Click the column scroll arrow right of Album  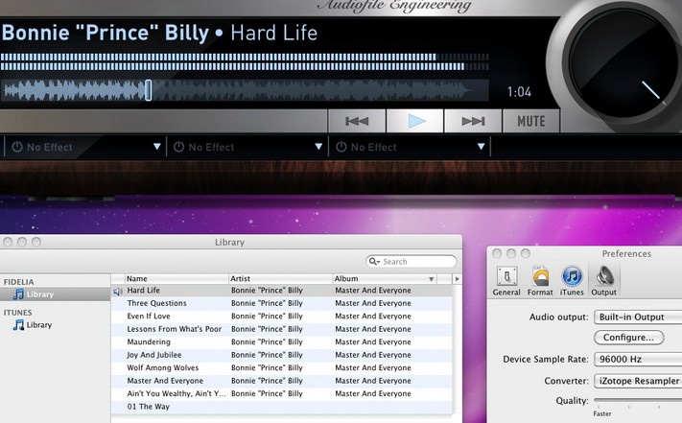457,279
